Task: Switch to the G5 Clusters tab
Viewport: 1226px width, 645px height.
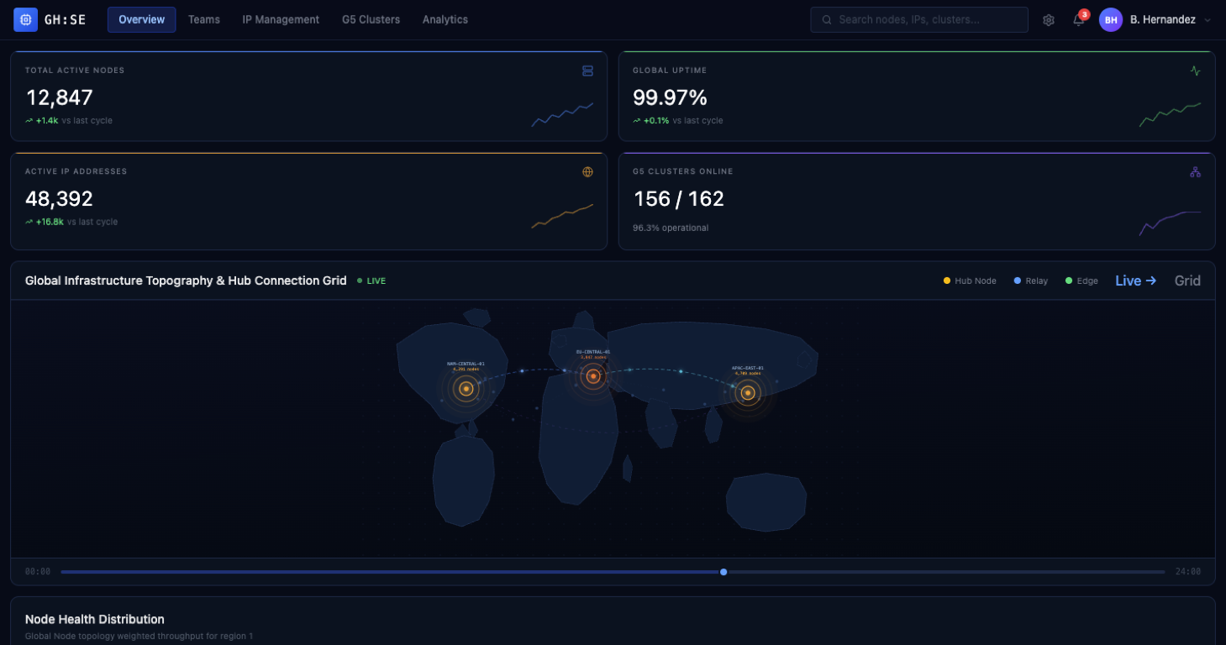Action: [371, 19]
